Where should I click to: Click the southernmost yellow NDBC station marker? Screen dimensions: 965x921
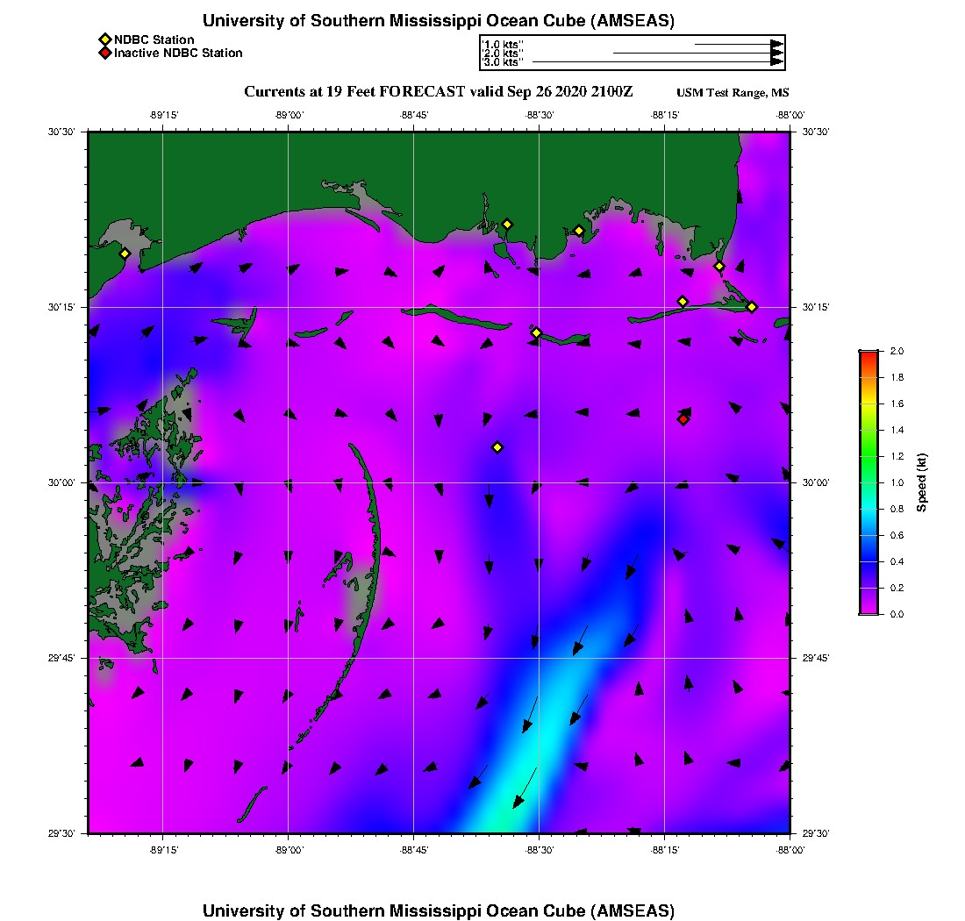coord(497,447)
